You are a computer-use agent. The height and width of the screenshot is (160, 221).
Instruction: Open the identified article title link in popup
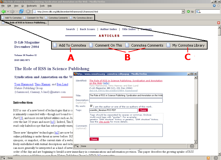[x=126, y=82]
